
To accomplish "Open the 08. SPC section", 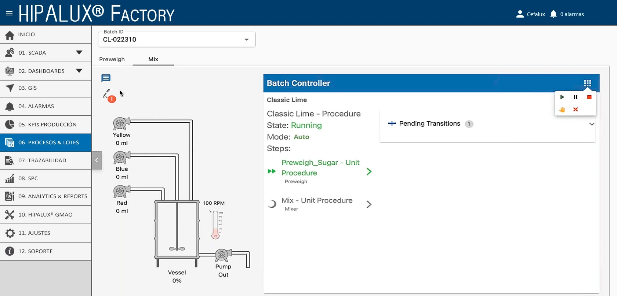I will [46, 178].
